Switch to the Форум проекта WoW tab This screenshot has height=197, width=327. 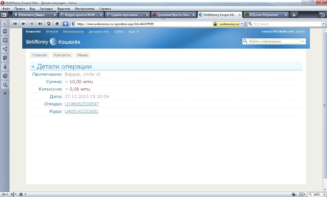81,15
